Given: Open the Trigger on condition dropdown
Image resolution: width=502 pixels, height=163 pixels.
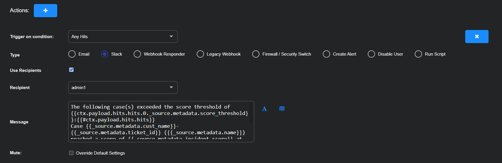Looking at the screenshot, I should tap(123, 37).
